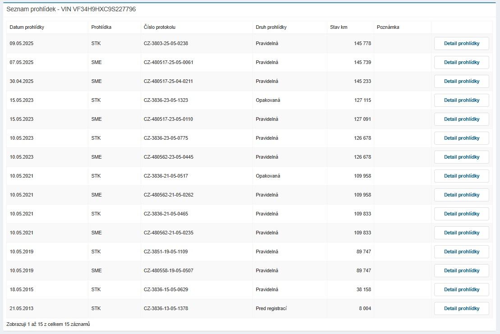This screenshot has width=500, height=334.
Task: Click the Druh prohlídky column header
Action: coord(271,27)
